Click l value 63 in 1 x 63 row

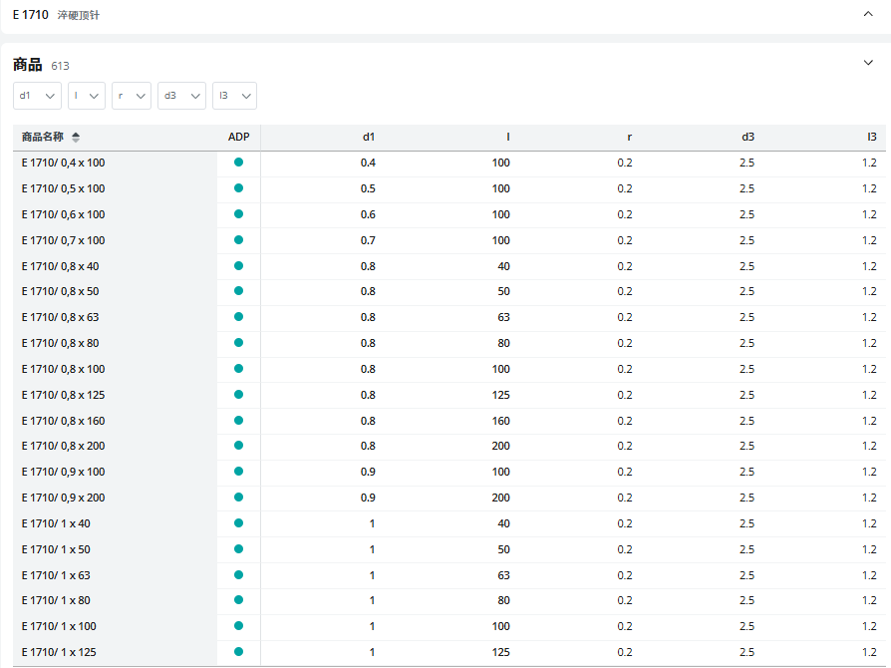click(503, 576)
